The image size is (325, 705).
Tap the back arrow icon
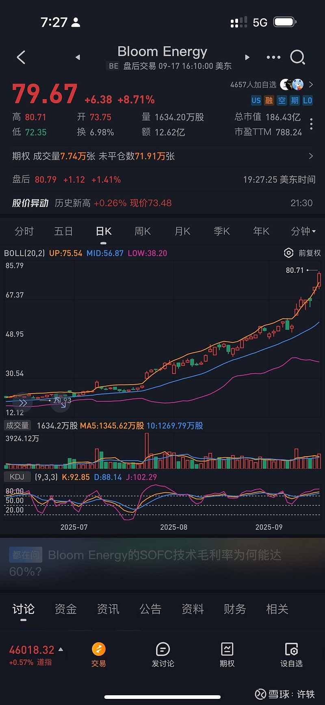pos(21,57)
